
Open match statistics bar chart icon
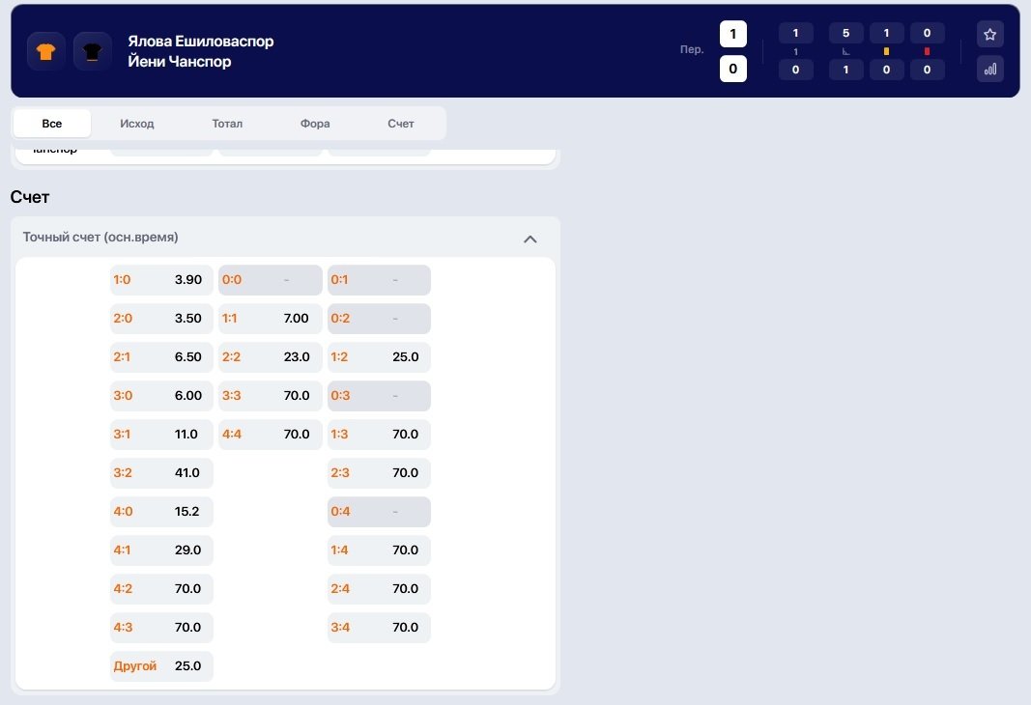(989, 69)
